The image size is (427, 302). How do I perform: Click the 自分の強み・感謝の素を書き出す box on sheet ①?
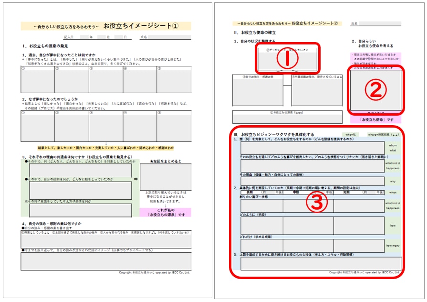point(106,239)
